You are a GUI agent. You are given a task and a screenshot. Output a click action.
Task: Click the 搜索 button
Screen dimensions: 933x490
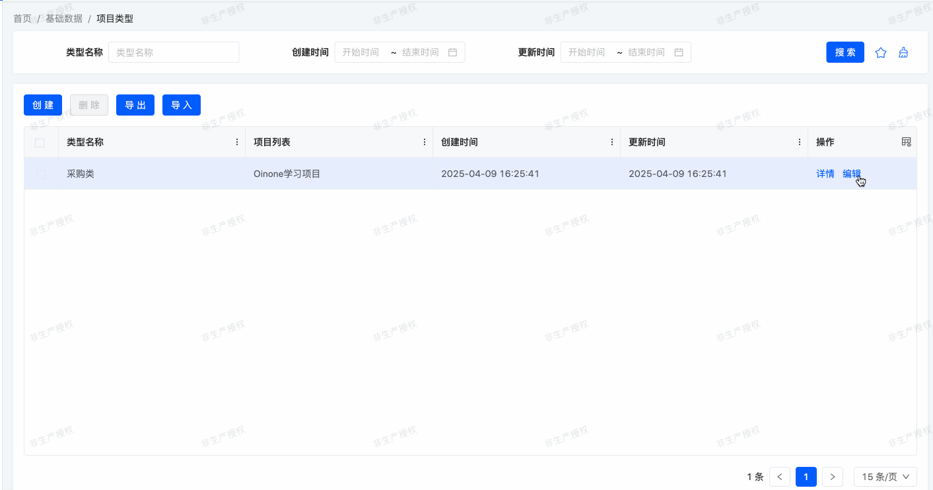(845, 52)
